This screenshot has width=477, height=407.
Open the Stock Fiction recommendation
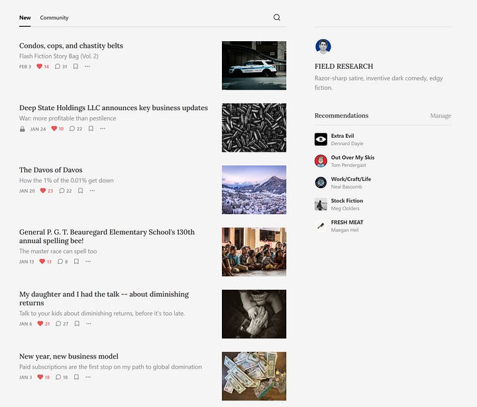click(x=346, y=201)
